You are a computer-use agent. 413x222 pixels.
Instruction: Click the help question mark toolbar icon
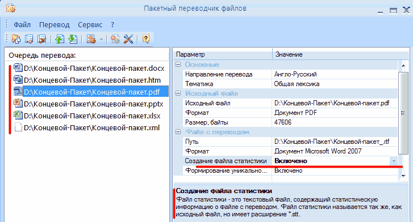pos(145,39)
